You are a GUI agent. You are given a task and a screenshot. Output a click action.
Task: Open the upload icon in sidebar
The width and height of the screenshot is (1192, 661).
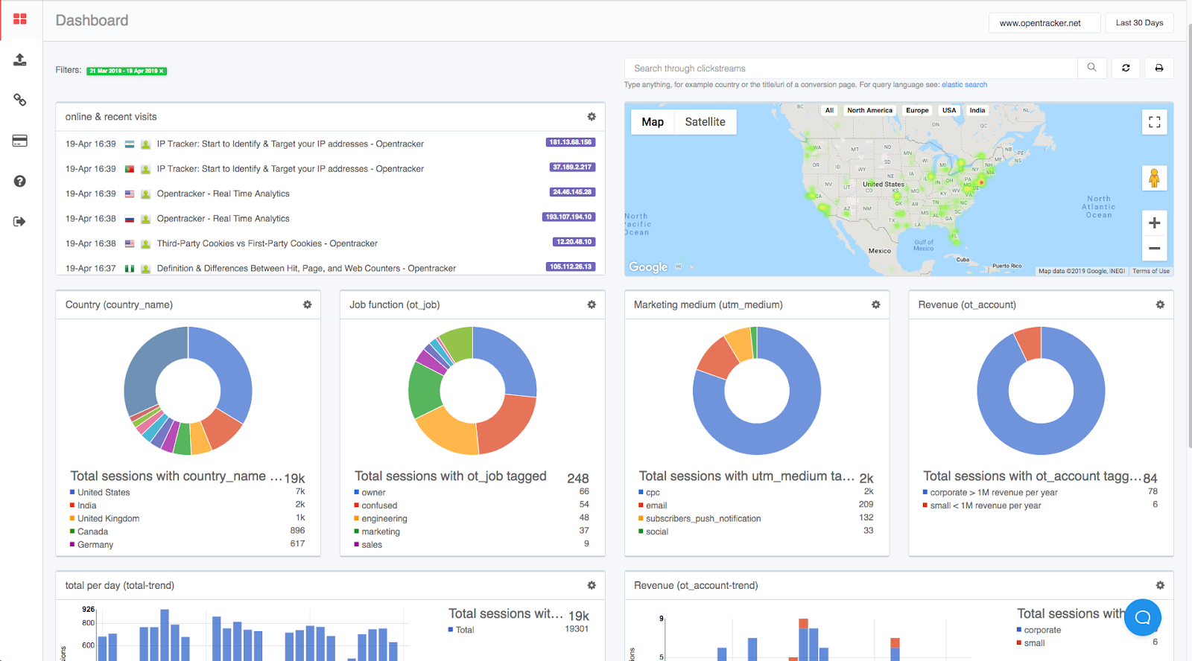[20, 60]
